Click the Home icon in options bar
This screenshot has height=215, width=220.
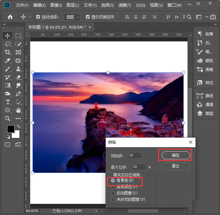point(10,17)
